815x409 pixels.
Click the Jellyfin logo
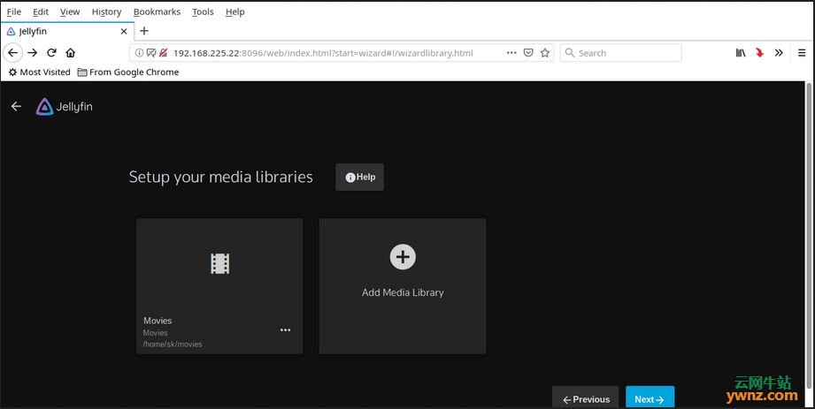click(64, 106)
